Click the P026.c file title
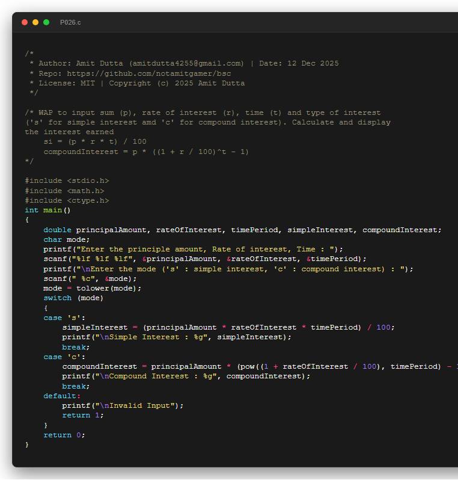 pyautogui.click(x=70, y=23)
